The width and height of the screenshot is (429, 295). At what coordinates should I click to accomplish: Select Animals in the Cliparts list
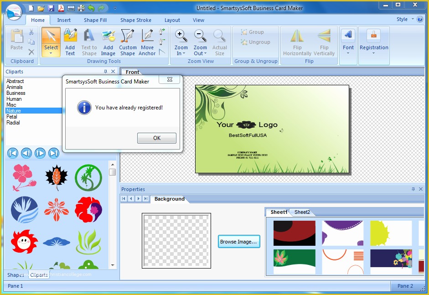tap(15, 87)
